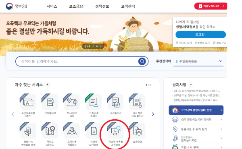Open the 보조금24 menu
This screenshot has width=242, height=149.
(76, 6)
